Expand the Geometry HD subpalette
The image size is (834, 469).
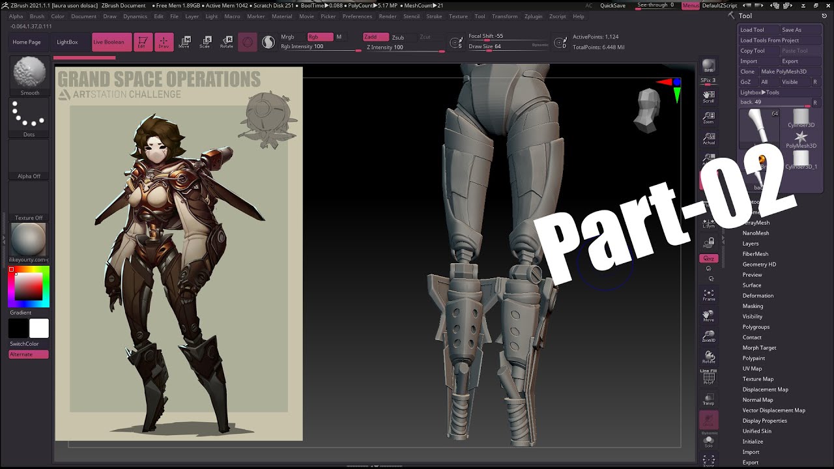[759, 264]
